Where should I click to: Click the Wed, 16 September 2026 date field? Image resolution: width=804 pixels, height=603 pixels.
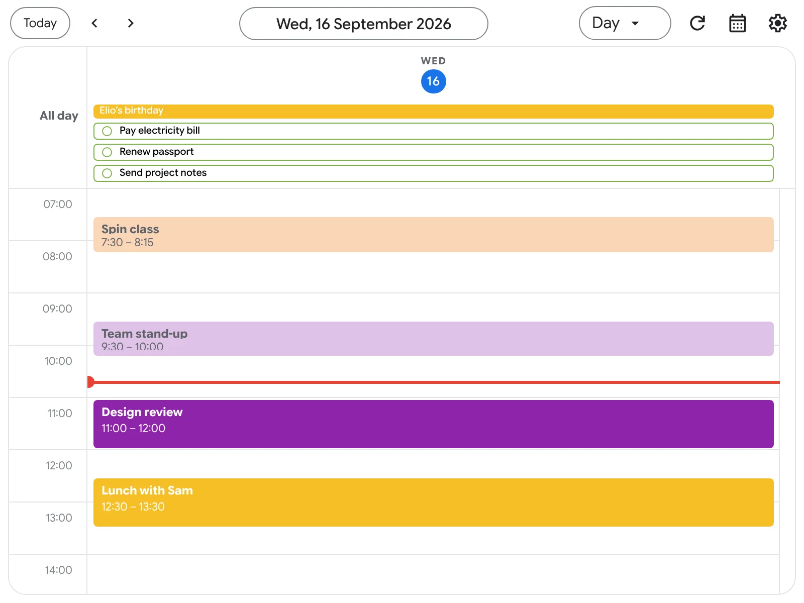(x=364, y=24)
